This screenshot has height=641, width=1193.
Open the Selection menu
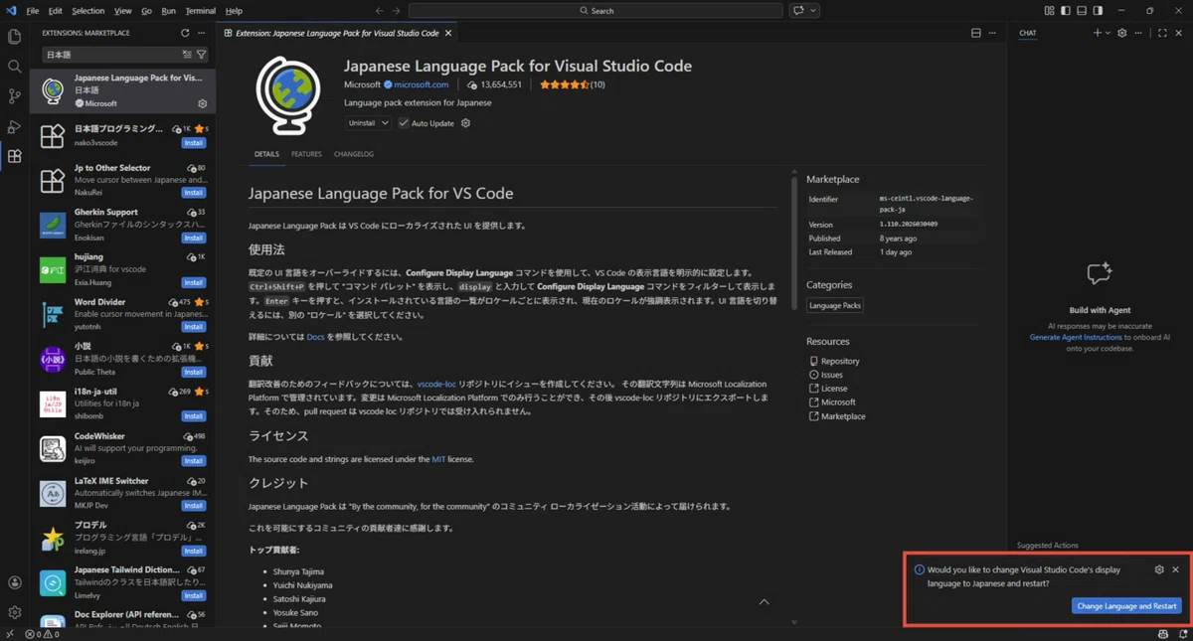[x=87, y=11]
